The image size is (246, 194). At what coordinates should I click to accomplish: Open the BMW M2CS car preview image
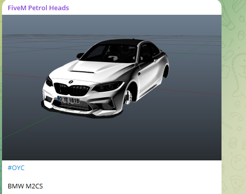coord(112,88)
